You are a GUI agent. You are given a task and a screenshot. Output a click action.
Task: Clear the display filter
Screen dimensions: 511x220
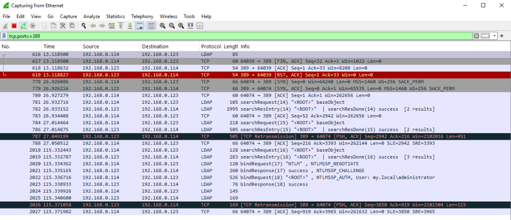coord(476,36)
